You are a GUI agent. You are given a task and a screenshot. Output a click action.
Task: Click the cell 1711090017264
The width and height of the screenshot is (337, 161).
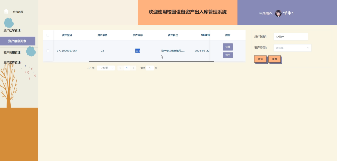[67, 51]
